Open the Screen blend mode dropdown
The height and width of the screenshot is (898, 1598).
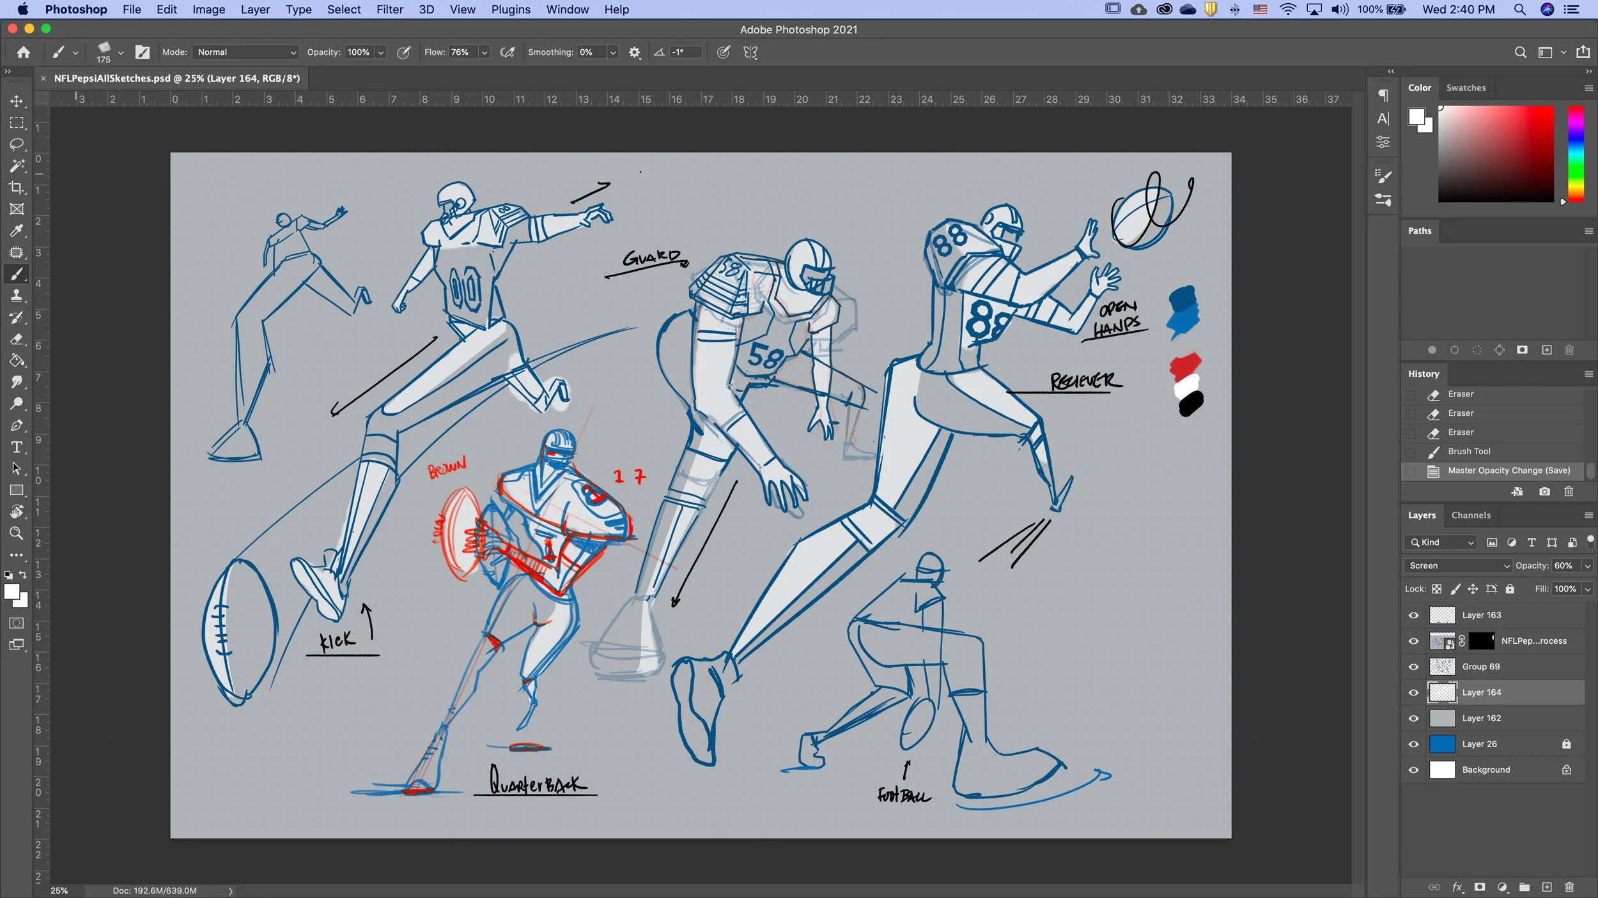point(1457,565)
